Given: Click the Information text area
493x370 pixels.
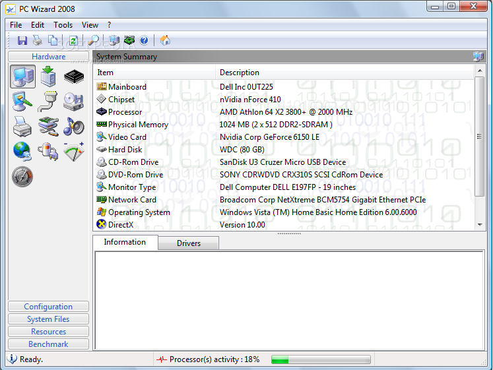Looking at the screenshot, I should tap(289, 300).
